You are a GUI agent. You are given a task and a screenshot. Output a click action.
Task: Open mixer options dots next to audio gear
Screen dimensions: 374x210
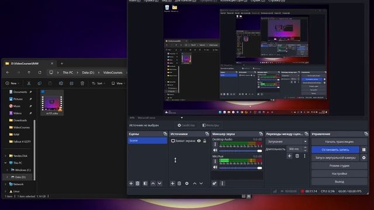pos(222,183)
